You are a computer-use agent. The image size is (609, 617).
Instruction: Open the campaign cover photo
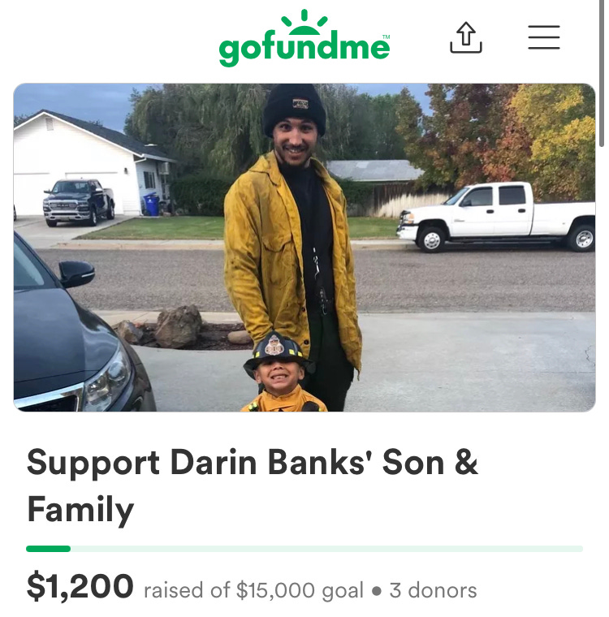click(304, 248)
